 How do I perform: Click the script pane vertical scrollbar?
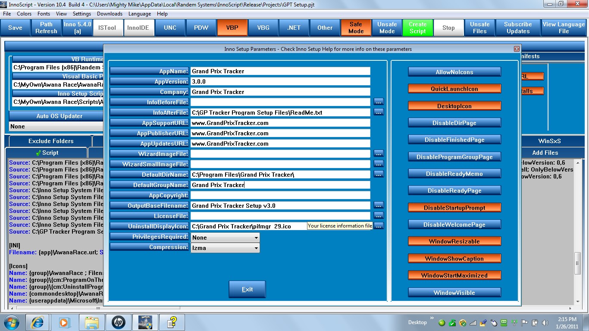coord(578,233)
